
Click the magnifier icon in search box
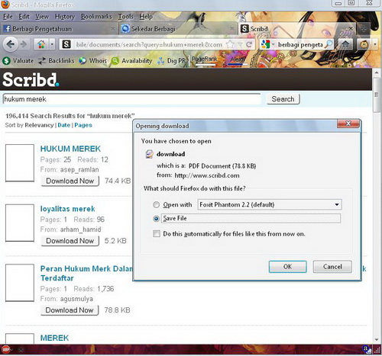point(329,44)
